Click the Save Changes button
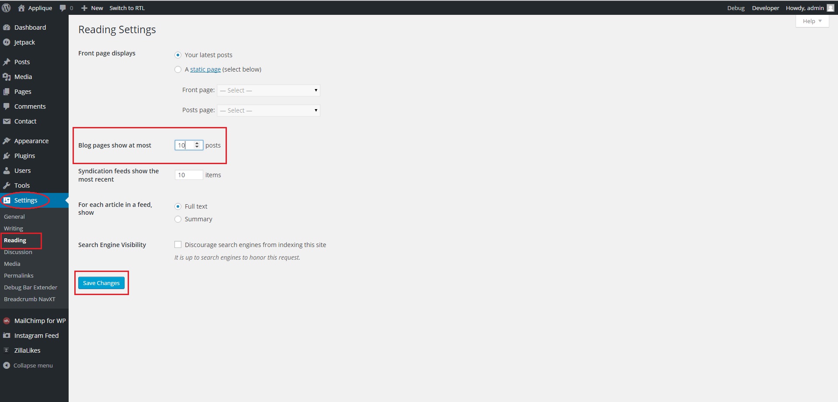Viewport: 838px width, 402px height. pos(101,283)
